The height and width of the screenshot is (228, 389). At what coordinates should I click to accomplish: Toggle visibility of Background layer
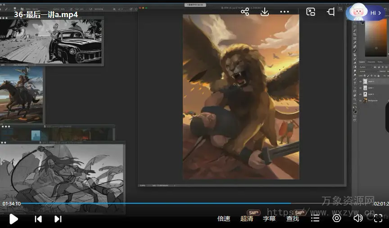tap(360, 101)
